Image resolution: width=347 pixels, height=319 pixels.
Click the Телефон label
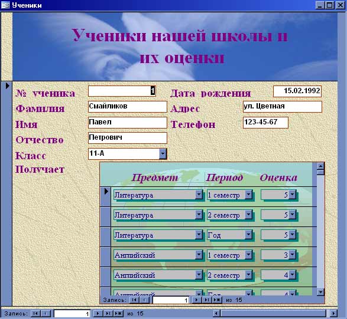(x=193, y=124)
